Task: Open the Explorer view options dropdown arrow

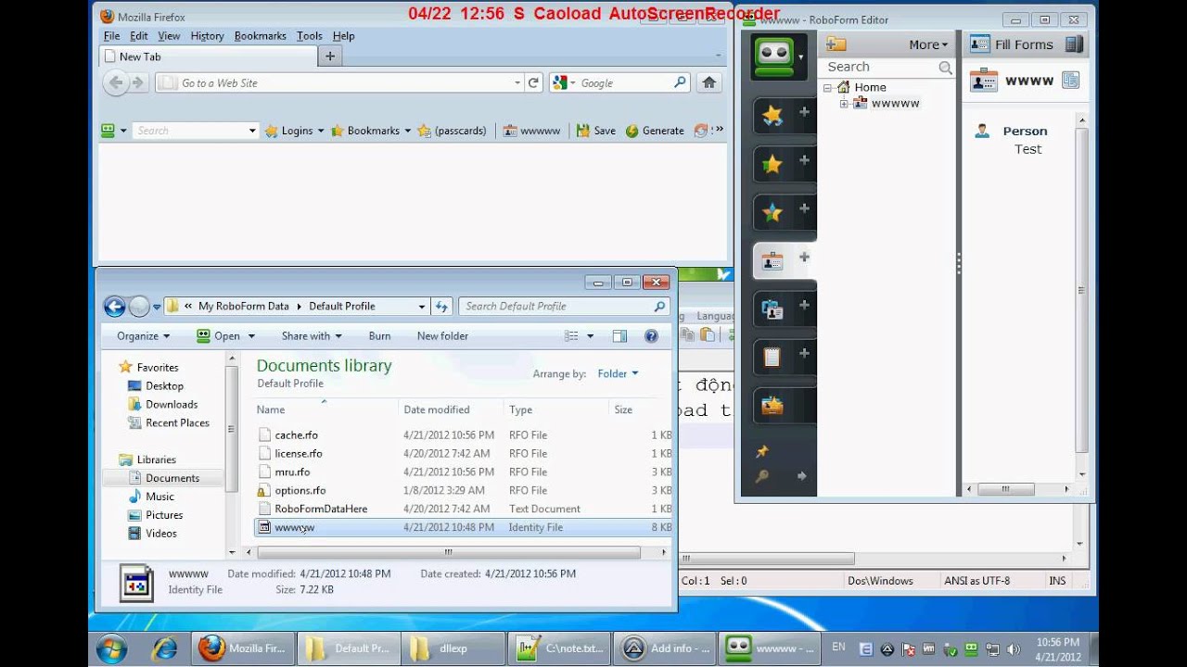Action: coord(590,336)
